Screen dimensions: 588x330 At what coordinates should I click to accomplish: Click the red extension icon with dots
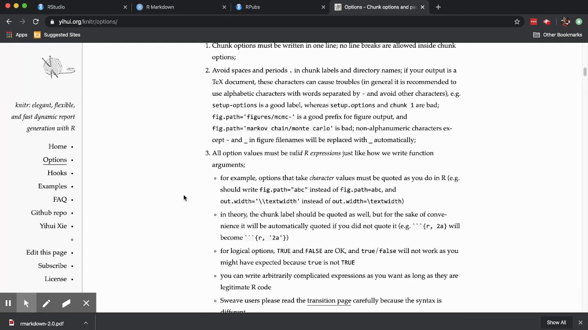533,22
